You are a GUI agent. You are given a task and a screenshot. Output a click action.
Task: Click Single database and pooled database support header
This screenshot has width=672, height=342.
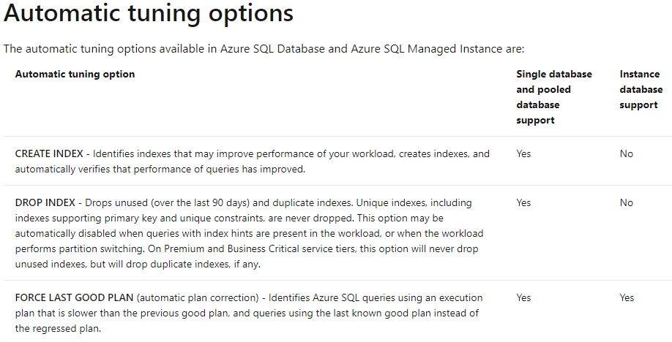pyautogui.click(x=554, y=97)
